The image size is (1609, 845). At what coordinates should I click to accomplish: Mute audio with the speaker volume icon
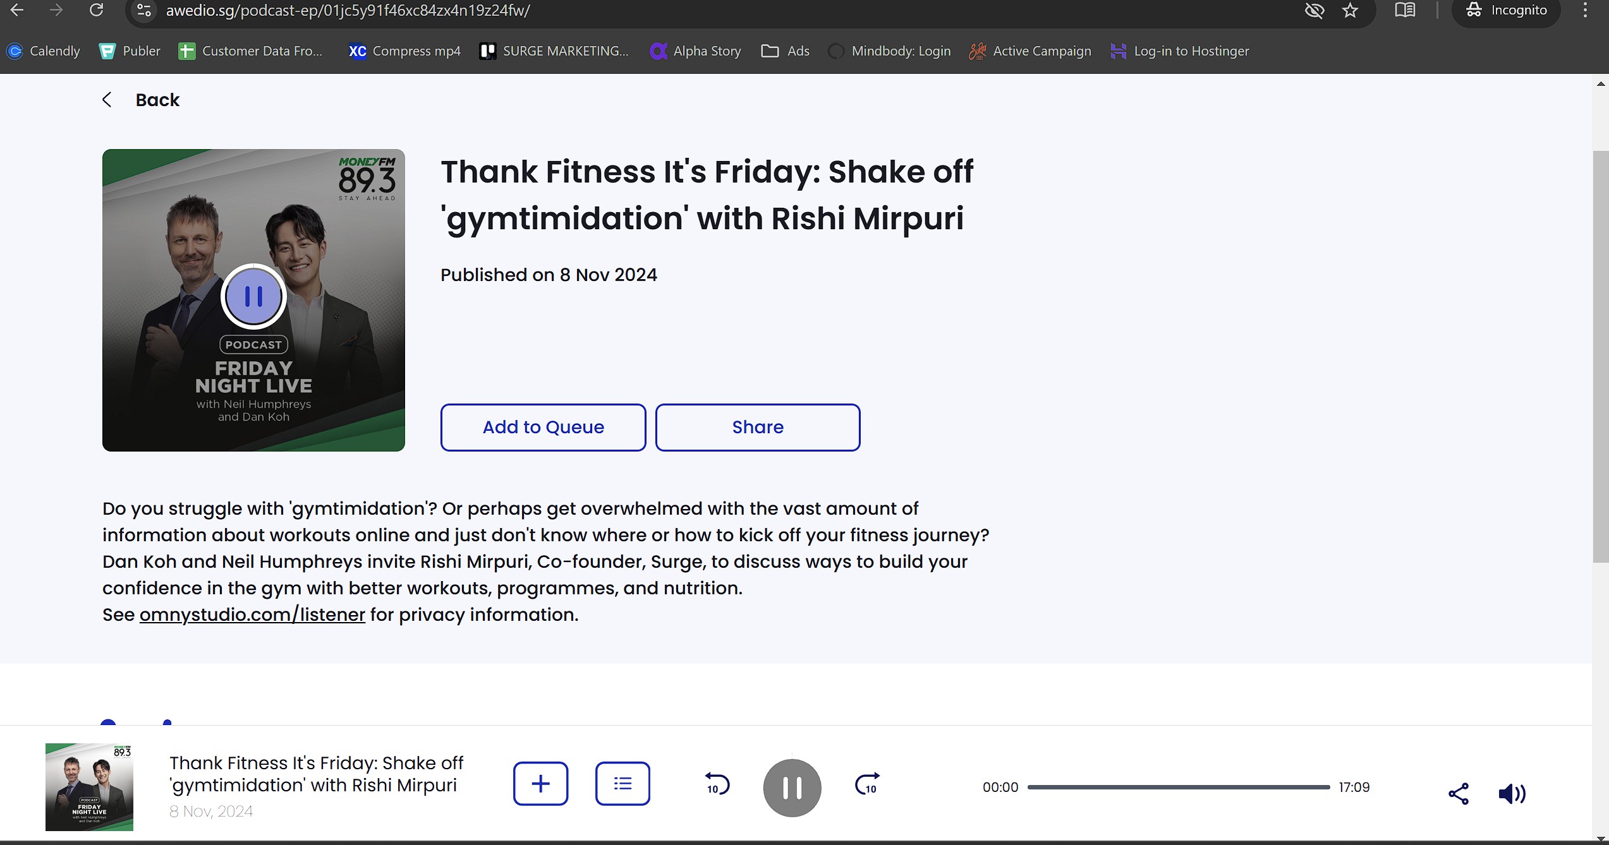coord(1512,794)
